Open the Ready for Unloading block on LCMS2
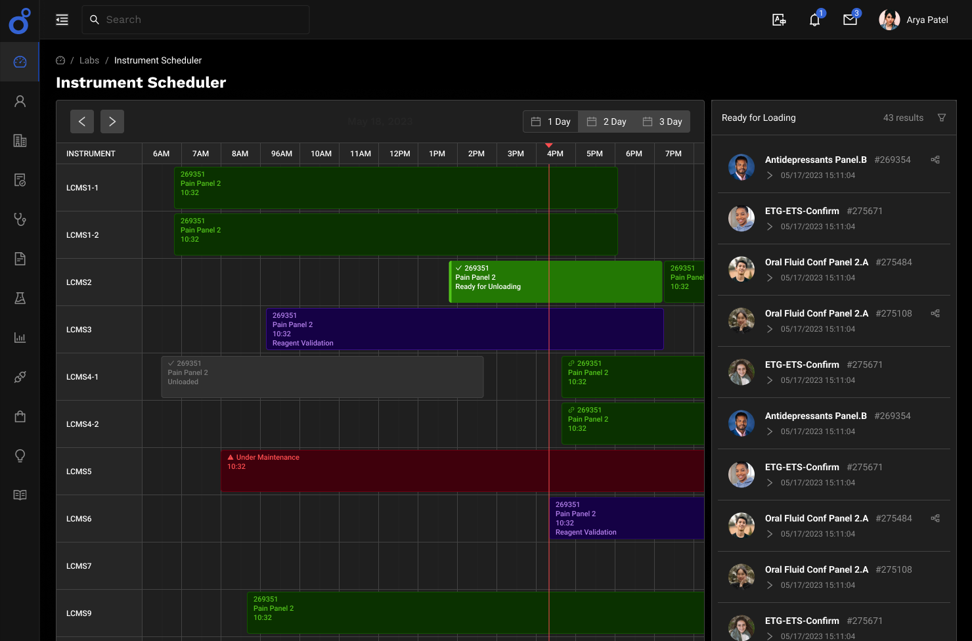This screenshot has width=972, height=641. pos(556,282)
